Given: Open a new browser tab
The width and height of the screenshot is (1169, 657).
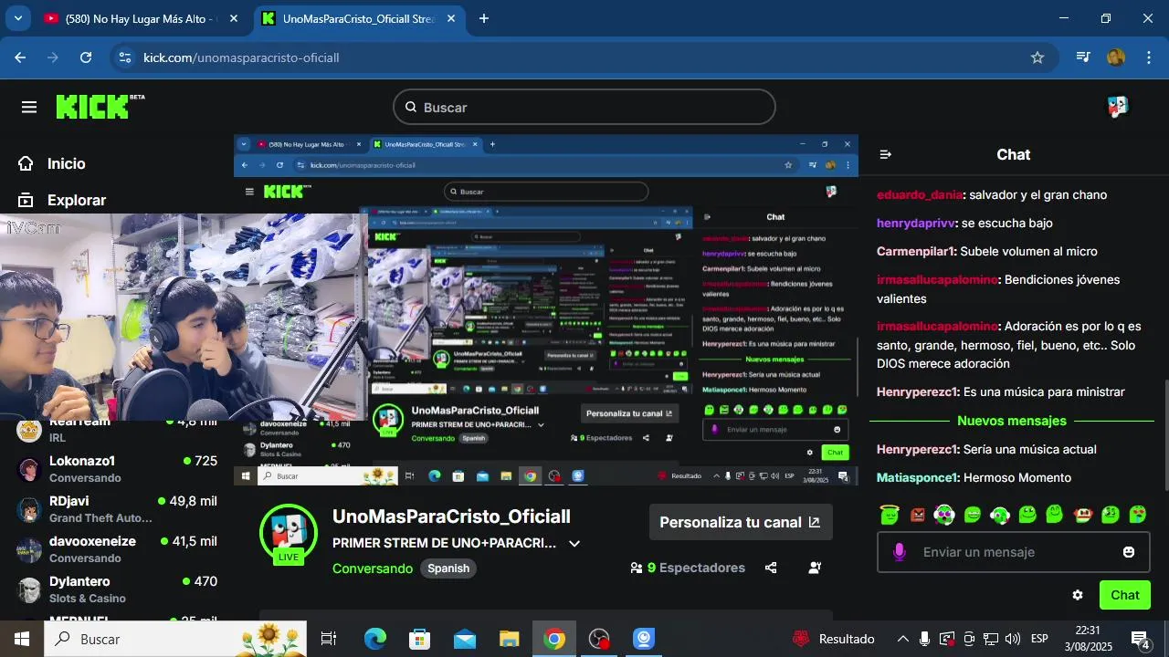Looking at the screenshot, I should pyautogui.click(x=484, y=18).
